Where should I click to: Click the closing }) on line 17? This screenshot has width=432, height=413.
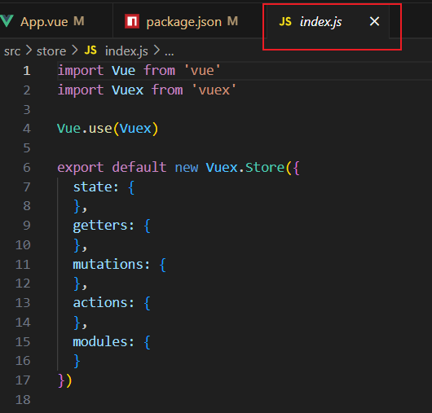(64, 380)
